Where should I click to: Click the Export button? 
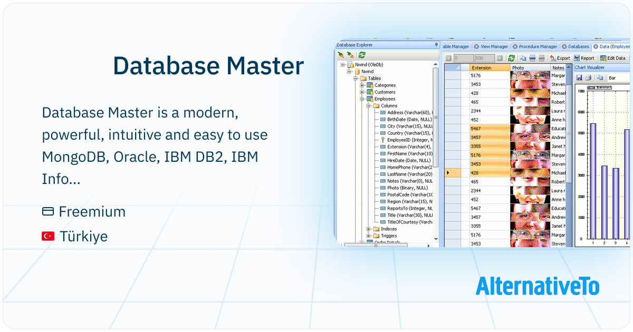[x=560, y=58]
